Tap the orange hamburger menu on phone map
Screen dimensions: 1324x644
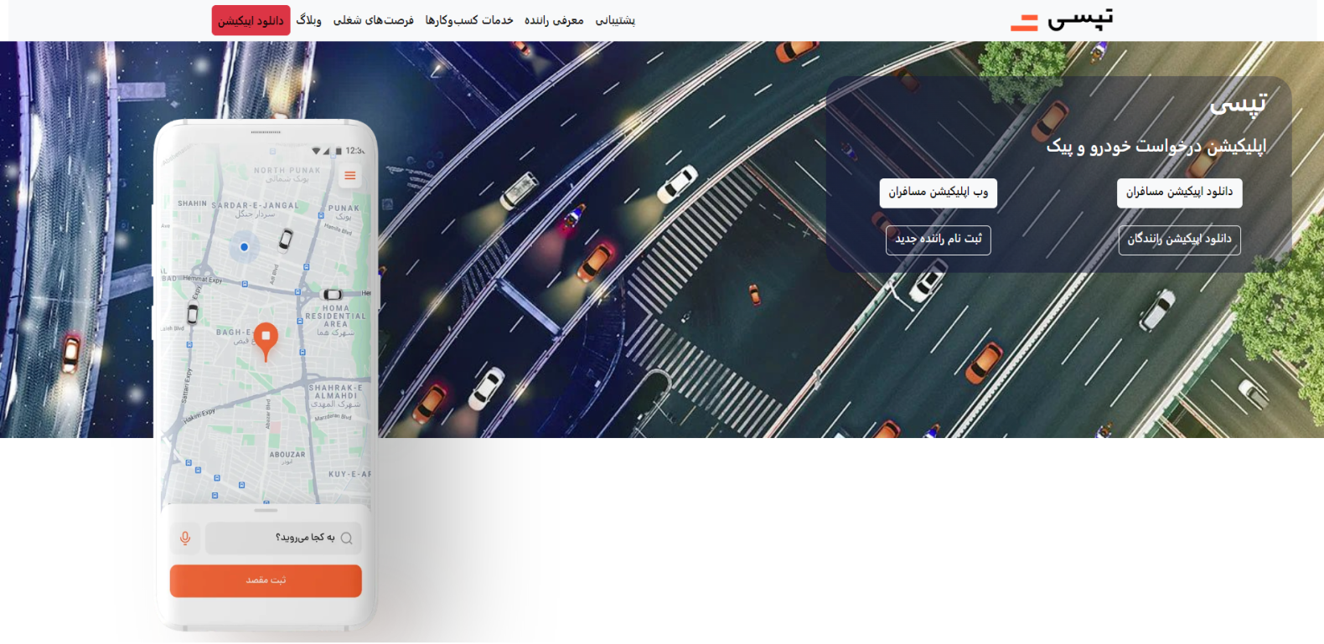tap(349, 176)
